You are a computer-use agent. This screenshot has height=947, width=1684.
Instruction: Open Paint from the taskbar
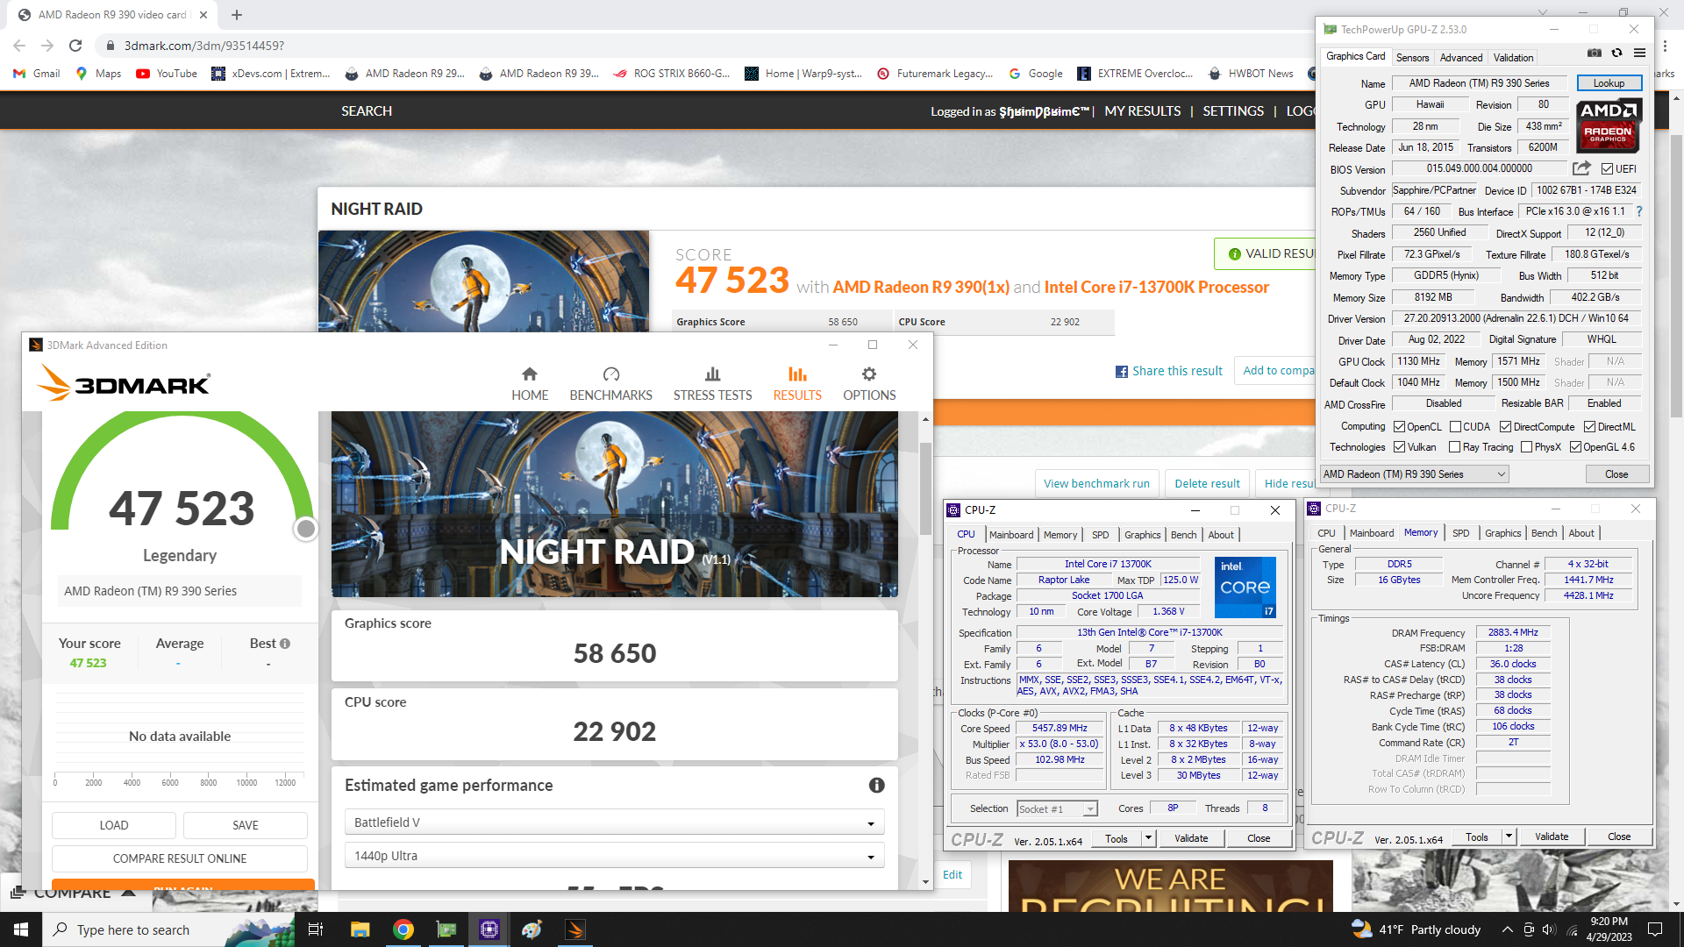point(532,929)
